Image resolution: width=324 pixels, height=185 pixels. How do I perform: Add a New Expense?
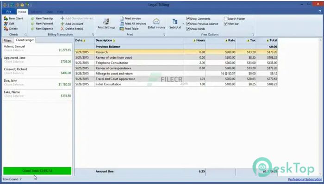click(42, 29)
